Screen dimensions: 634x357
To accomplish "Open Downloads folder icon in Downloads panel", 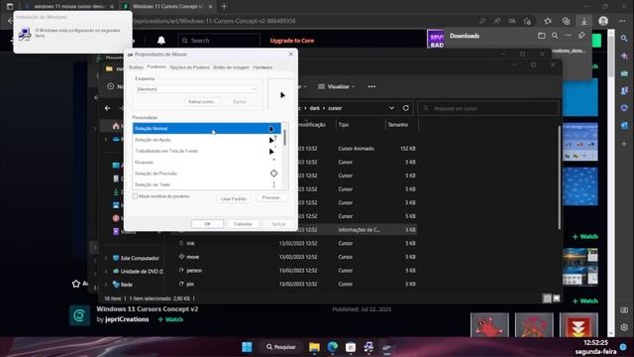I will [542, 36].
